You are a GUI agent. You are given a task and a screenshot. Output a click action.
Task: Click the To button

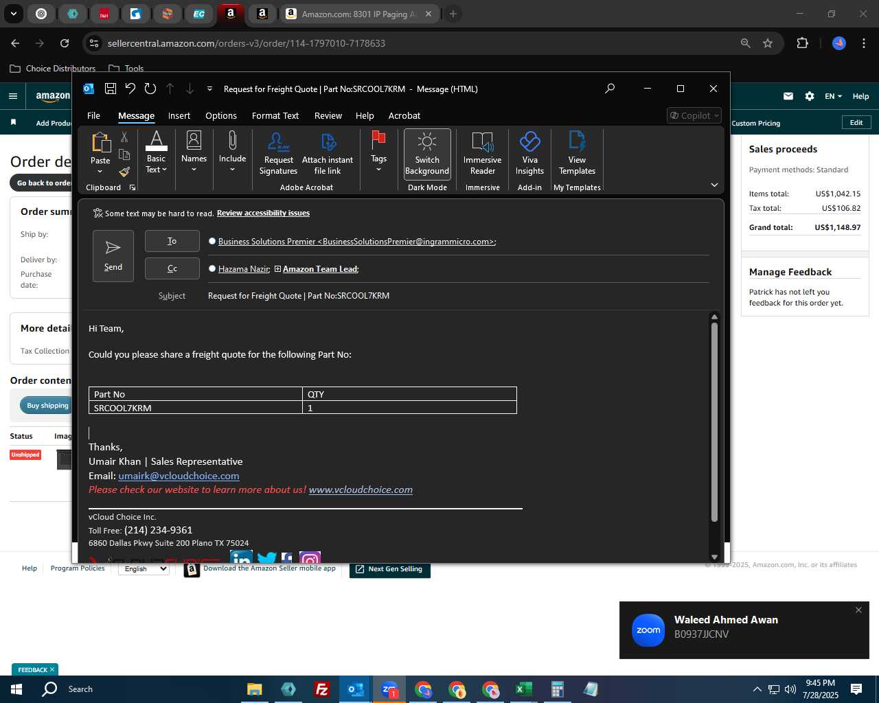click(172, 241)
